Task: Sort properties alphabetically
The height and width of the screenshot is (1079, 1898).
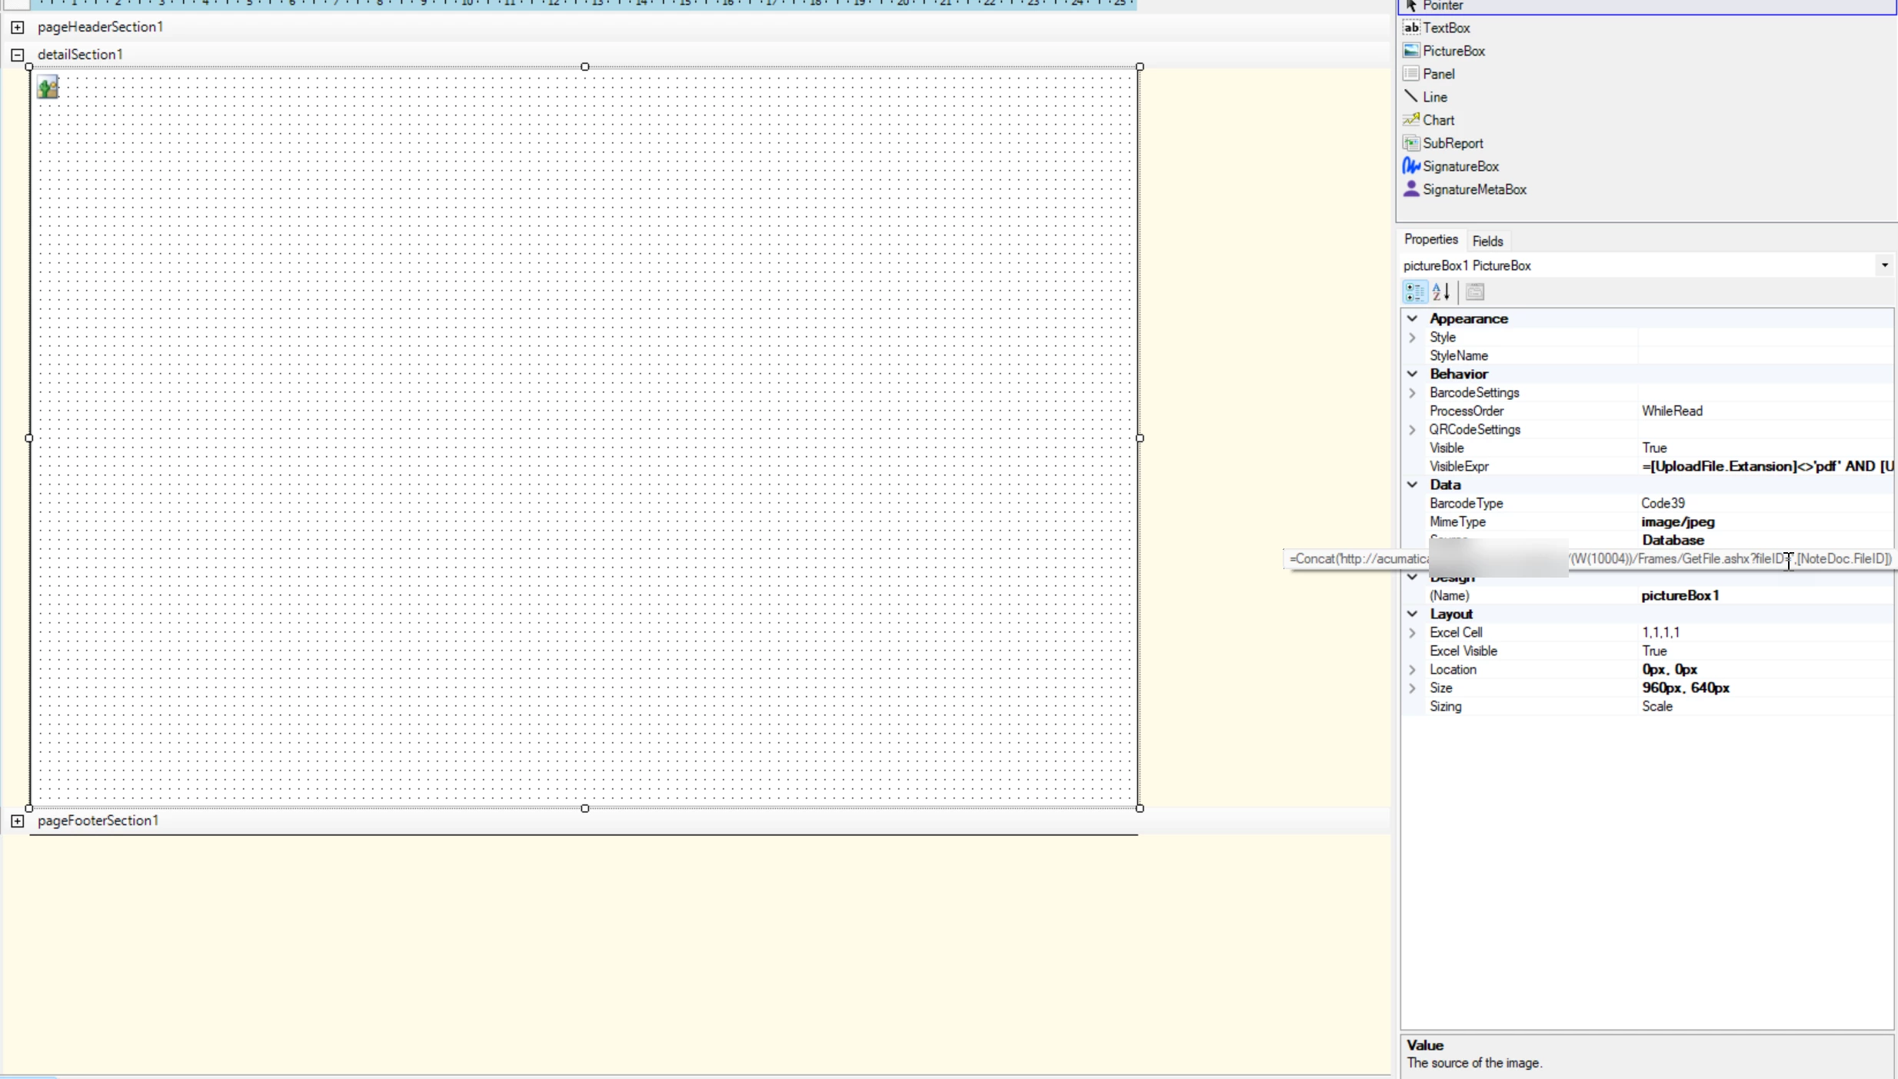Action: pyautogui.click(x=1441, y=292)
